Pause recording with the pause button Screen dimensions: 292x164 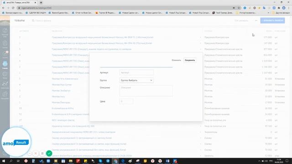pyautogui.click(x=42, y=154)
